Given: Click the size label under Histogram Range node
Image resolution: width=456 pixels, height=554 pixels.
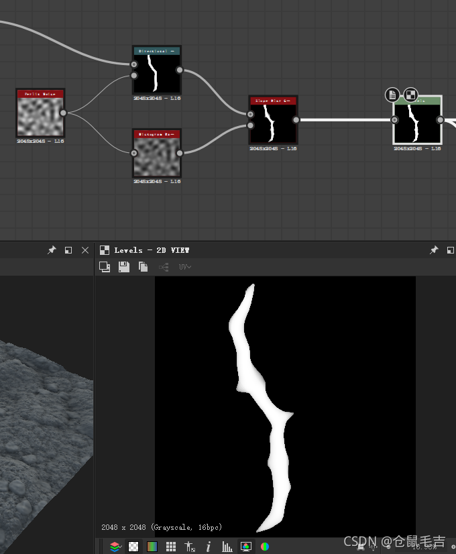Looking at the screenshot, I should pyautogui.click(x=157, y=181).
